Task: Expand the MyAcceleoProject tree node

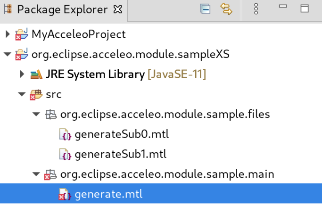Action: 8,34
